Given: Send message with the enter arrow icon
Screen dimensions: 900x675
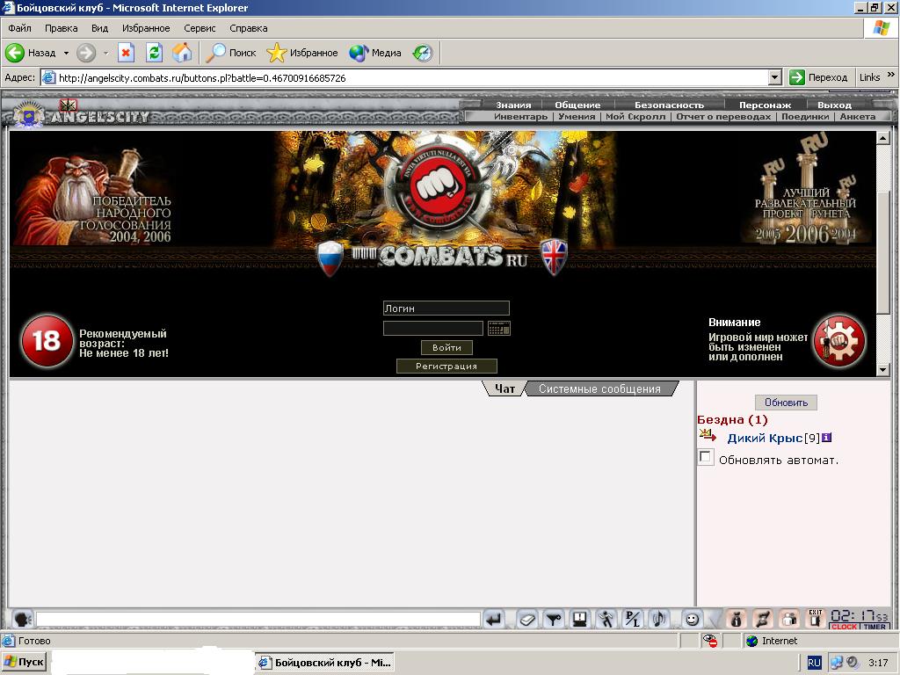Looking at the screenshot, I should click(x=494, y=620).
